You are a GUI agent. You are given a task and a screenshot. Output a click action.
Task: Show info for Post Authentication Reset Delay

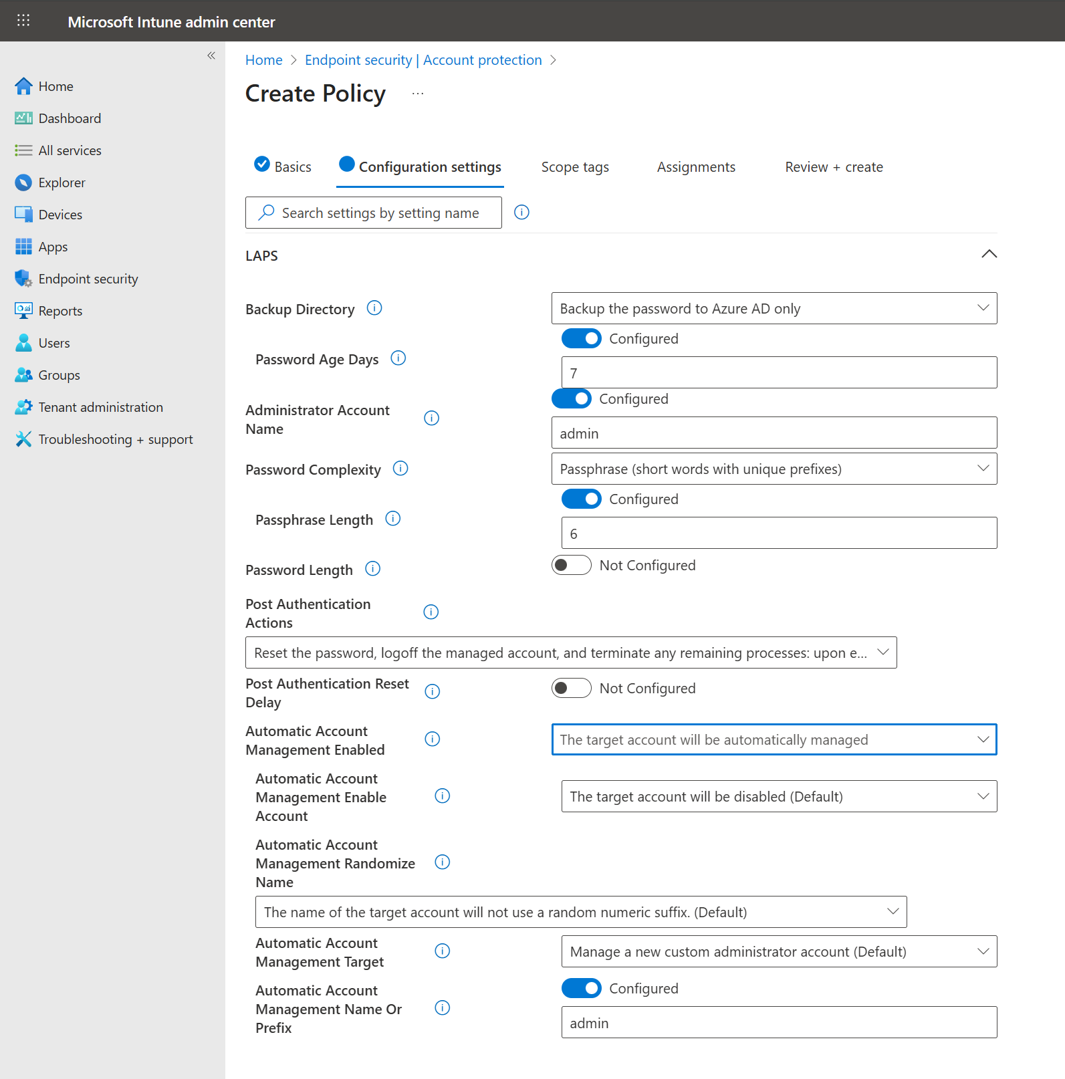pos(433,692)
